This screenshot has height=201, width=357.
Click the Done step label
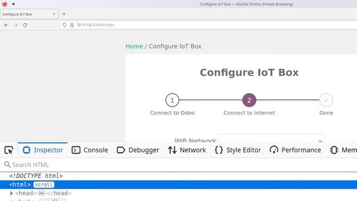(x=326, y=113)
